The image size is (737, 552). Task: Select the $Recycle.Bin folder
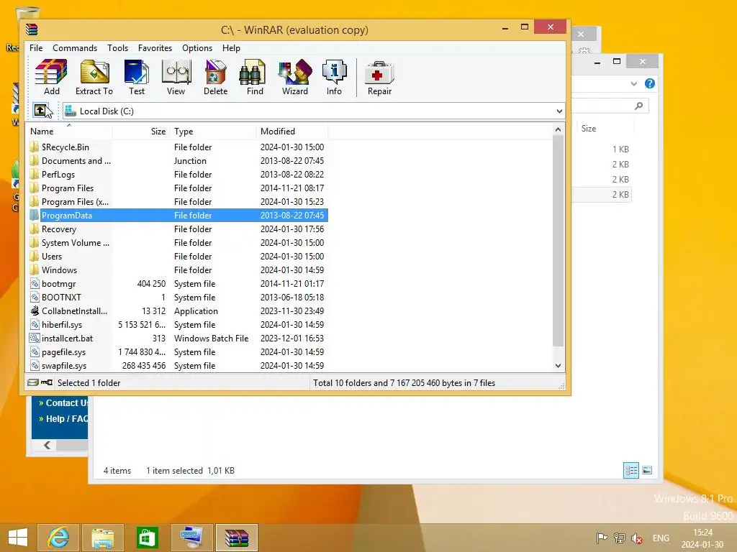[178, 147]
